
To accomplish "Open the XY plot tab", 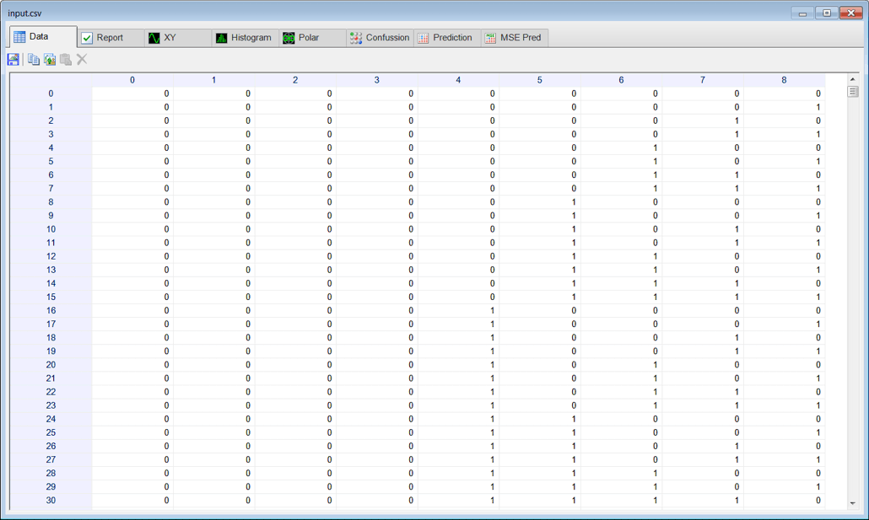I will click(178, 38).
